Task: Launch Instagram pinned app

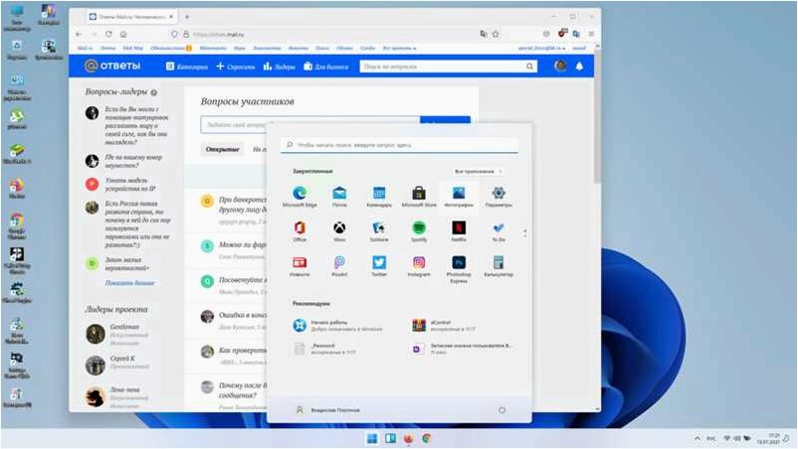Action: (419, 265)
